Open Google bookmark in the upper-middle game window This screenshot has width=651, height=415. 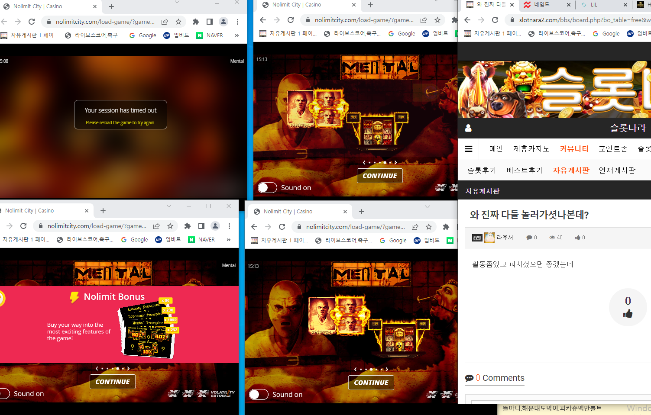pyautogui.click(x=402, y=34)
